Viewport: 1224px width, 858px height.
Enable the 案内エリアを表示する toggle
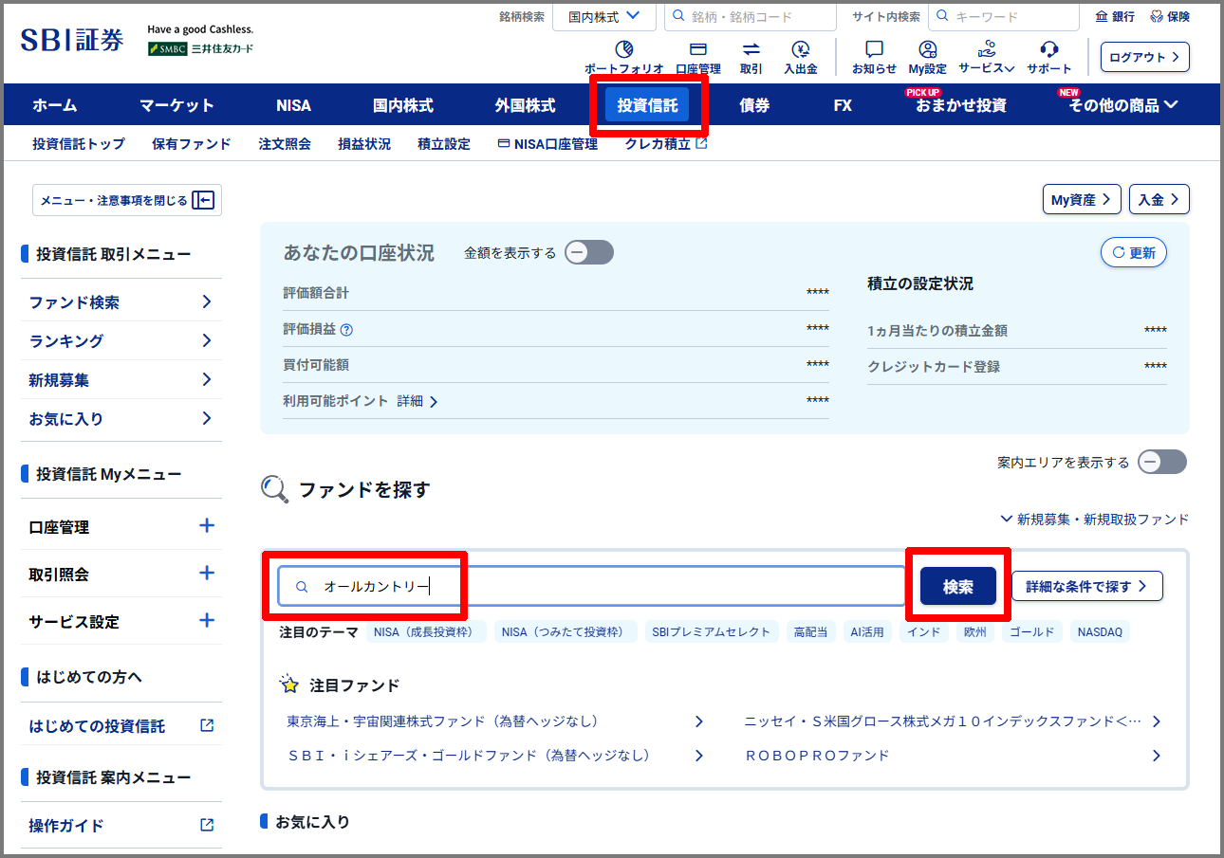tap(1161, 462)
